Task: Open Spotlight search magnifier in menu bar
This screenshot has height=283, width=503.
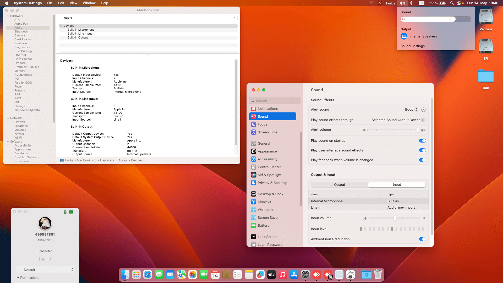Action: click(x=452, y=3)
